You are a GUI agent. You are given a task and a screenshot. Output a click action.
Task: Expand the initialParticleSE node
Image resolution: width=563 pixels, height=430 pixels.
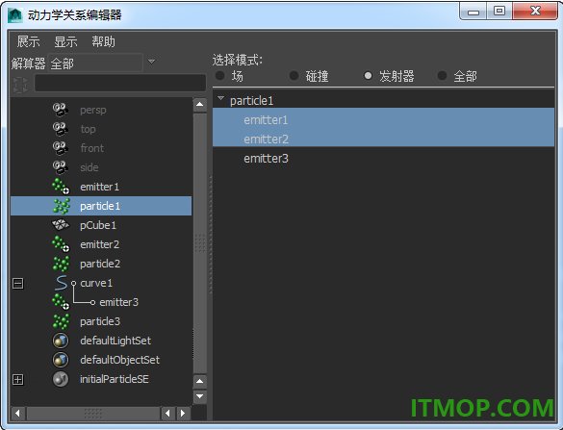click(x=18, y=379)
